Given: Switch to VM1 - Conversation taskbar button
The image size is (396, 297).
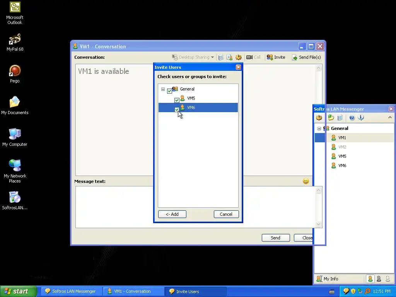Looking at the screenshot, I should coord(133,292).
